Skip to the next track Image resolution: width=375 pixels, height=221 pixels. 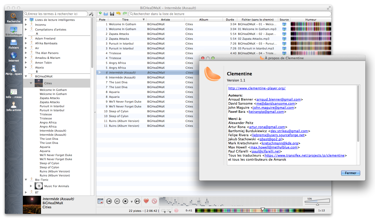137,201
